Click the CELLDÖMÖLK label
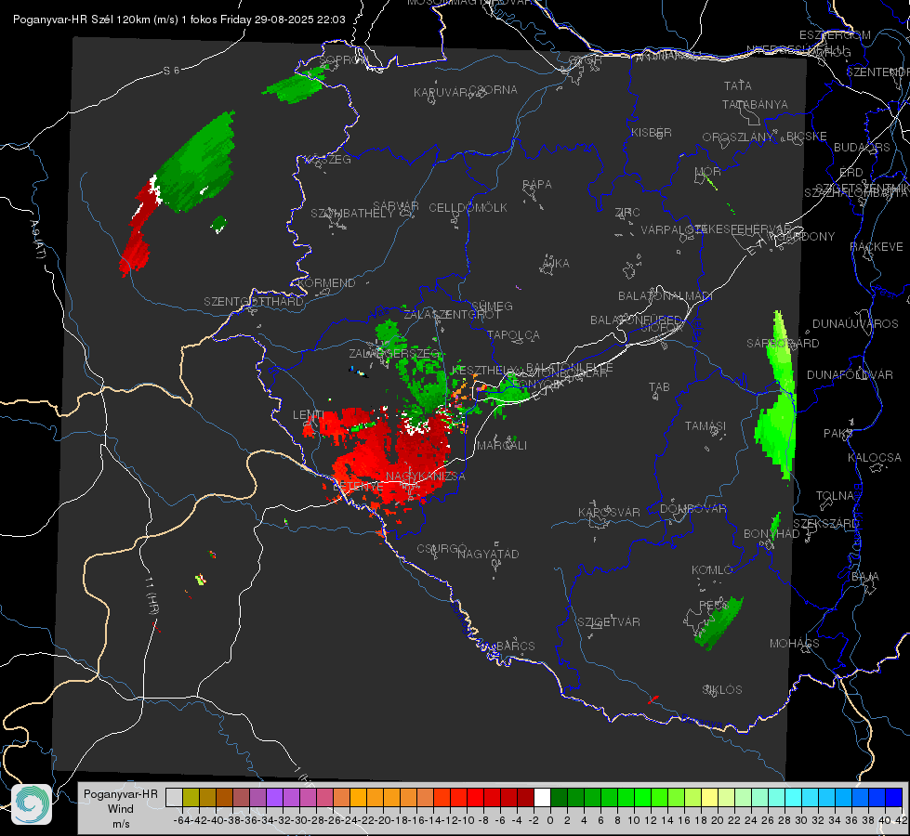The height and width of the screenshot is (836, 910). click(x=468, y=207)
